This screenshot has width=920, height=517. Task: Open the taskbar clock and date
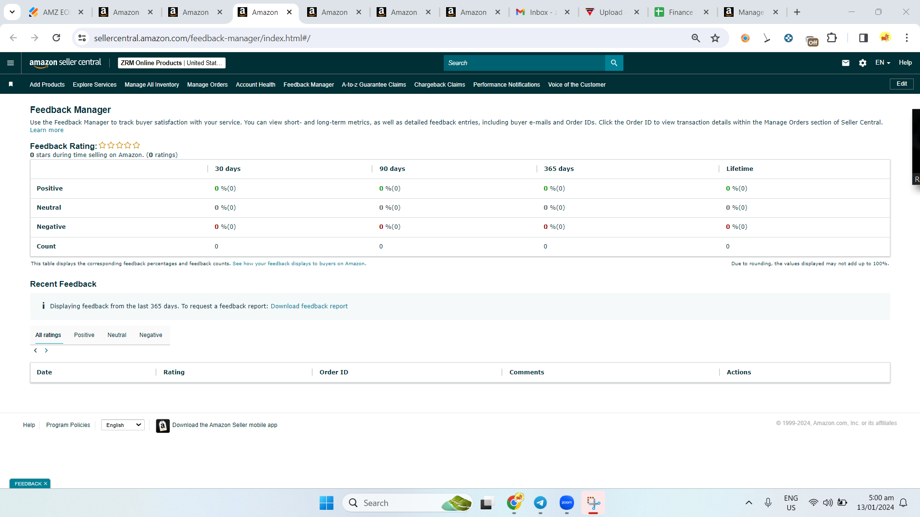(875, 503)
